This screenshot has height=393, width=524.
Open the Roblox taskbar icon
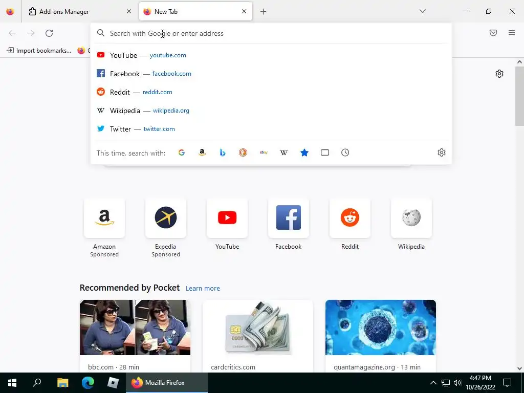(113, 383)
